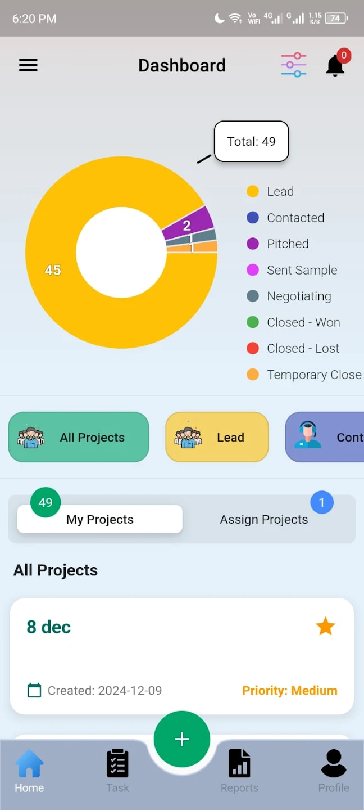Toggle Lead series in chart legend
364x810 pixels.
[x=280, y=192]
